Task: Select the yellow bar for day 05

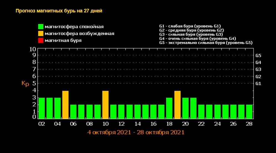Action: (x=65, y=105)
